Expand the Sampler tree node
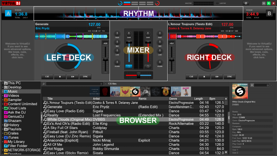 coord(3,100)
